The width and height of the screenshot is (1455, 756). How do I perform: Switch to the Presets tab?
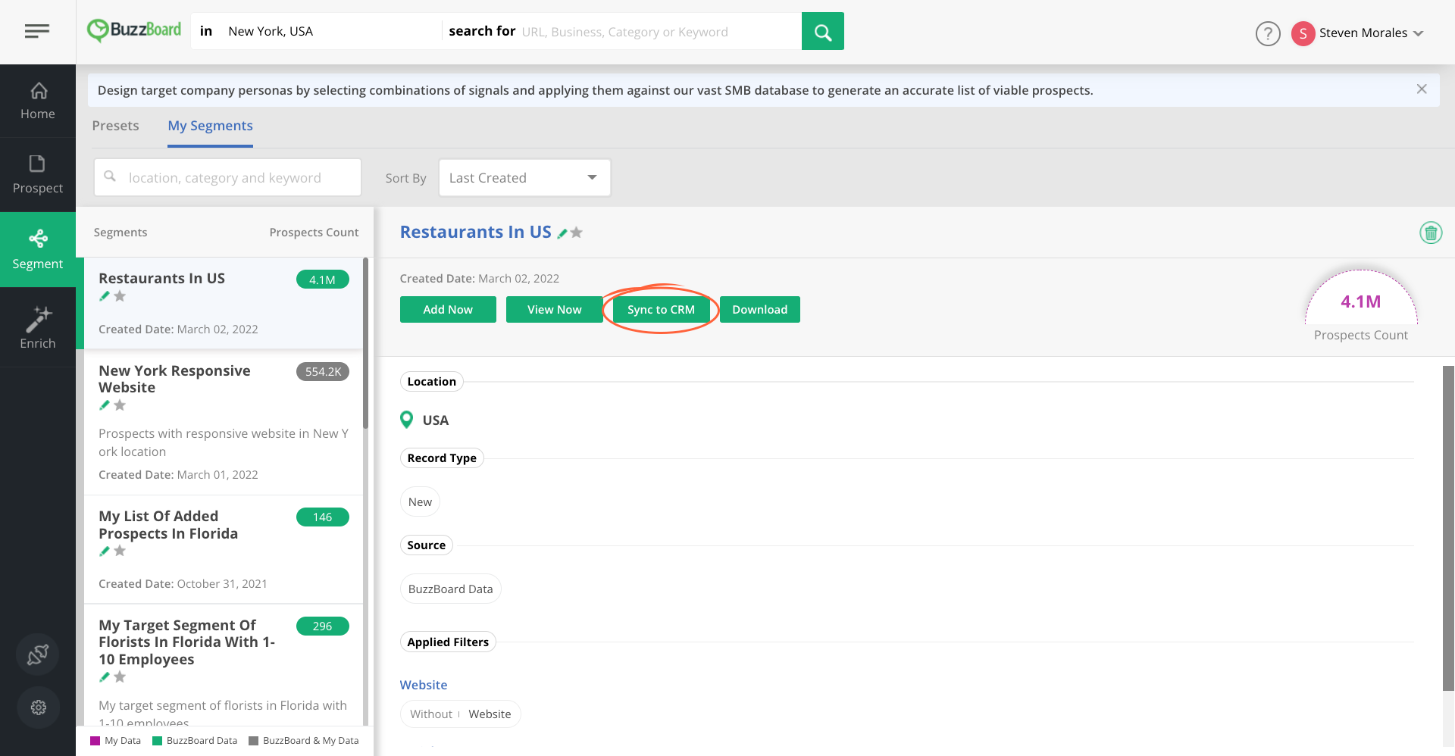pyautogui.click(x=115, y=126)
